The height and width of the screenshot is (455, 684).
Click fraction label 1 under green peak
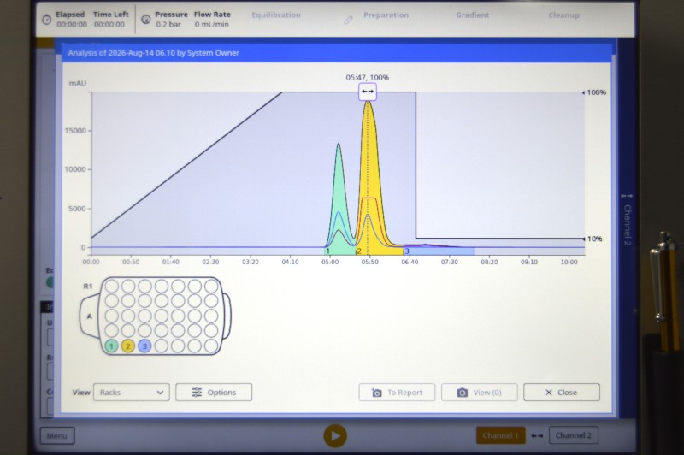pos(328,251)
